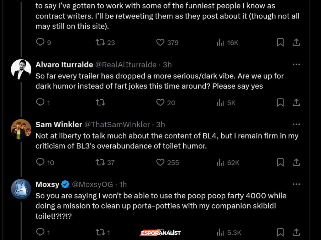Open reply box on Moxsy's tweet

[40, 232]
